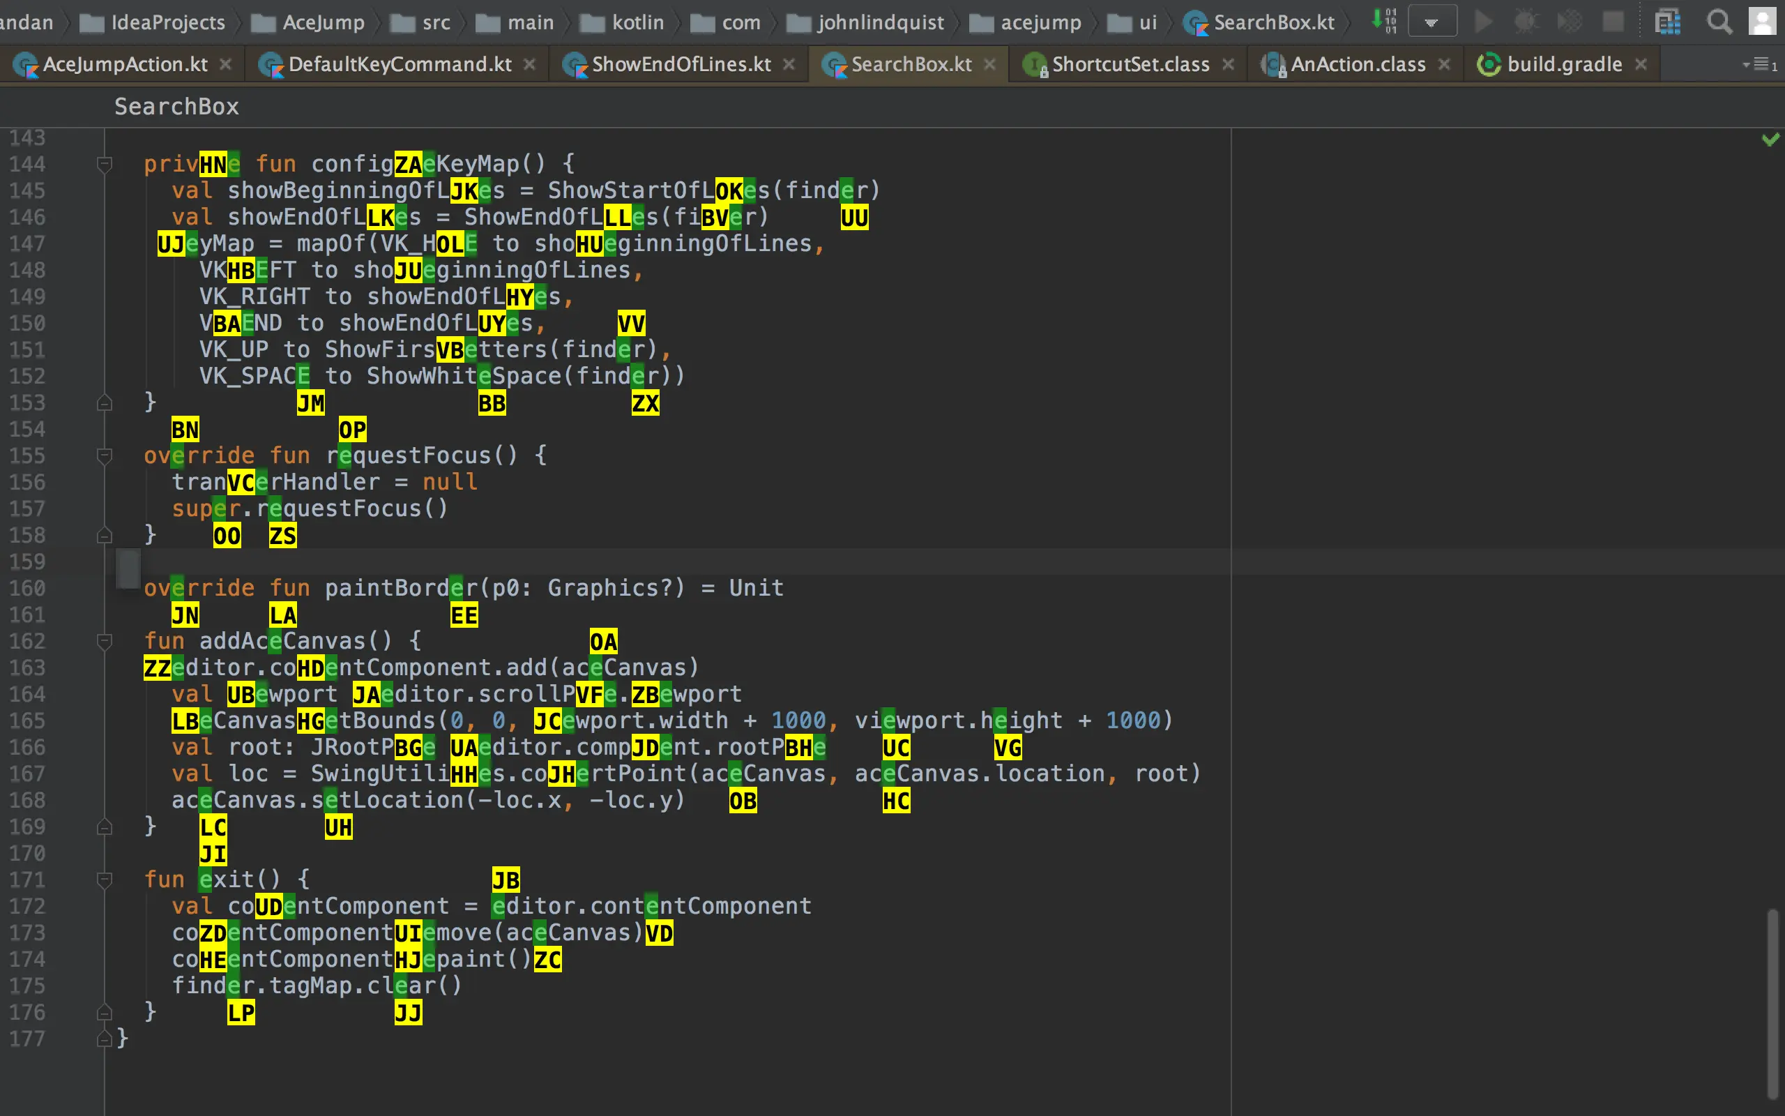Collapse the configureKeyMap function fold
This screenshot has width=1785, height=1116.
coord(104,164)
